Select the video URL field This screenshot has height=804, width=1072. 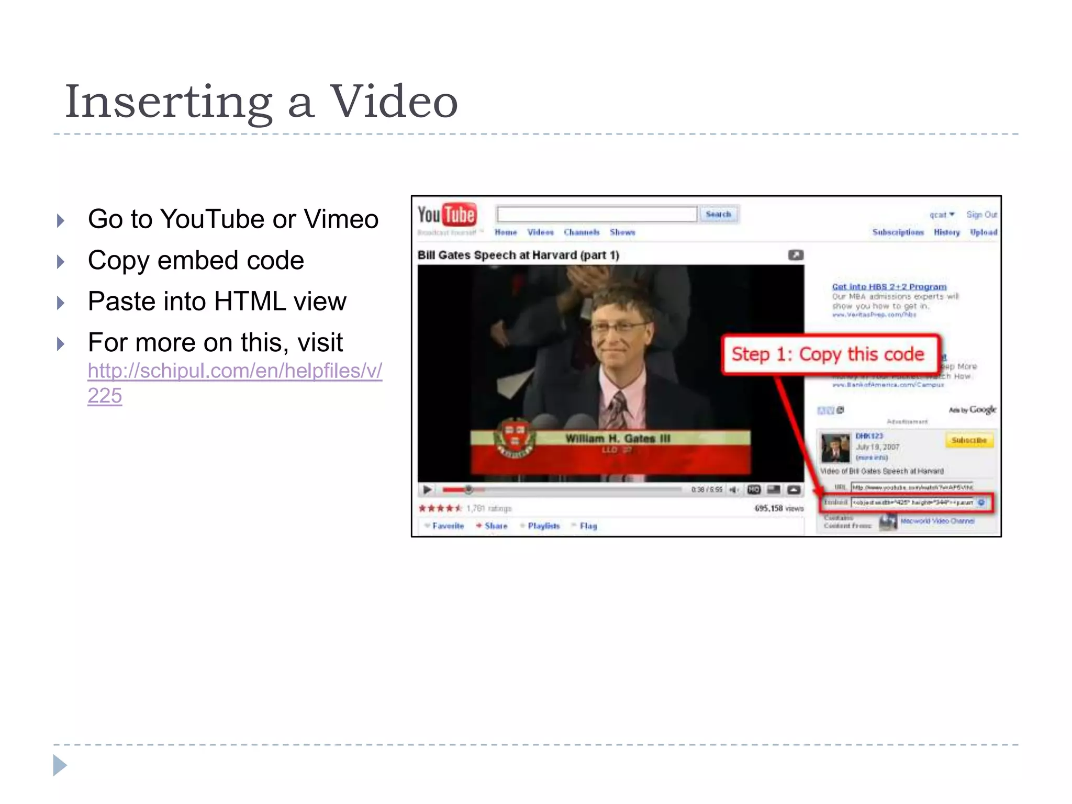912,487
